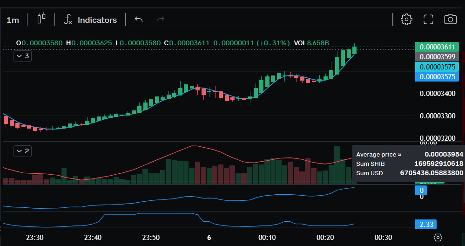Change chart type with candlestick icon
This screenshot has height=246, width=465.
pyautogui.click(x=41, y=18)
